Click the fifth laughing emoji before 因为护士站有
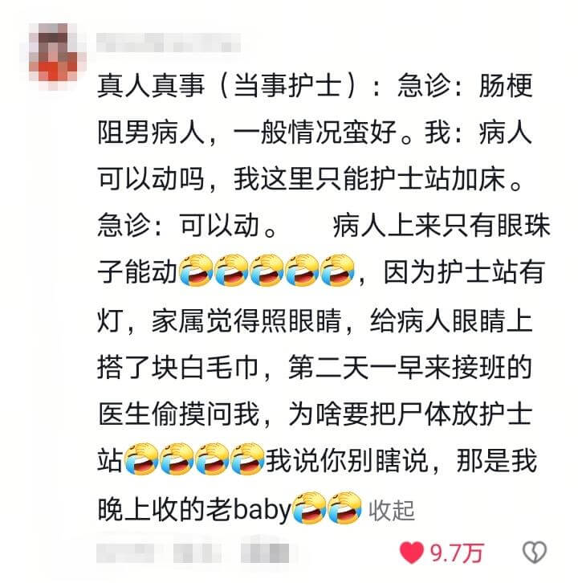Image resolution: width=578 pixels, height=583 pixels. tap(336, 271)
